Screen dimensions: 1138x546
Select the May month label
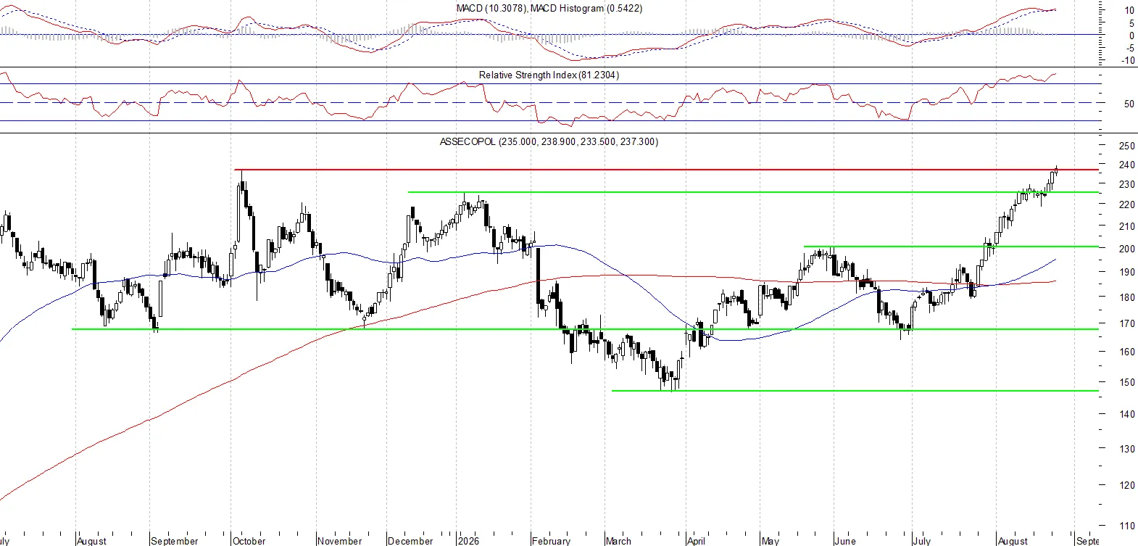click(x=771, y=541)
